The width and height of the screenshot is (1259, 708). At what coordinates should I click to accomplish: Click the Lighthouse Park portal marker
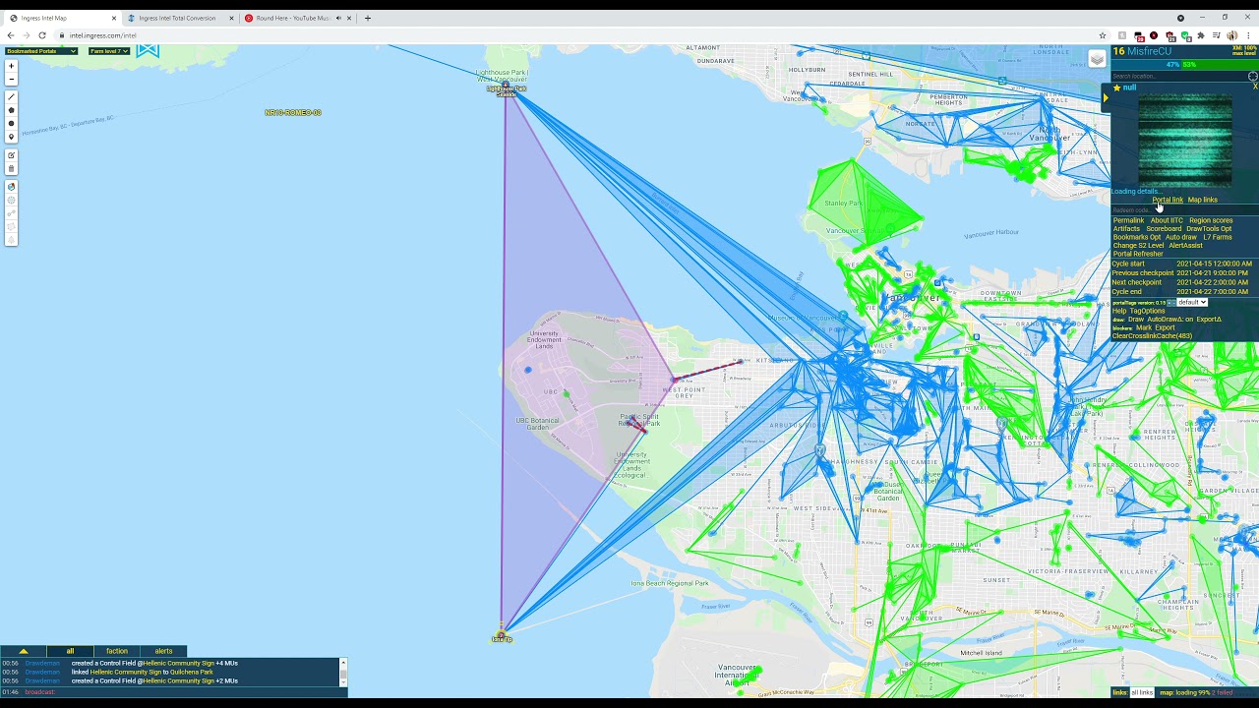pyautogui.click(x=507, y=90)
